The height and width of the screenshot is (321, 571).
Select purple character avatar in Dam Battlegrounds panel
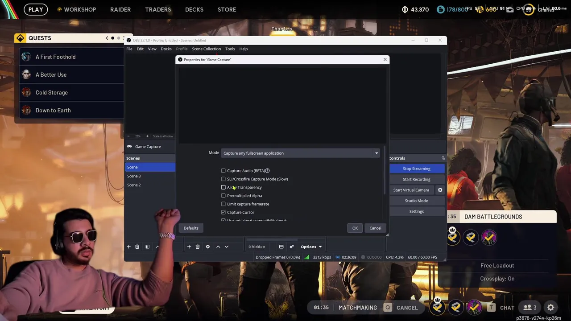(x=489, y=237)
